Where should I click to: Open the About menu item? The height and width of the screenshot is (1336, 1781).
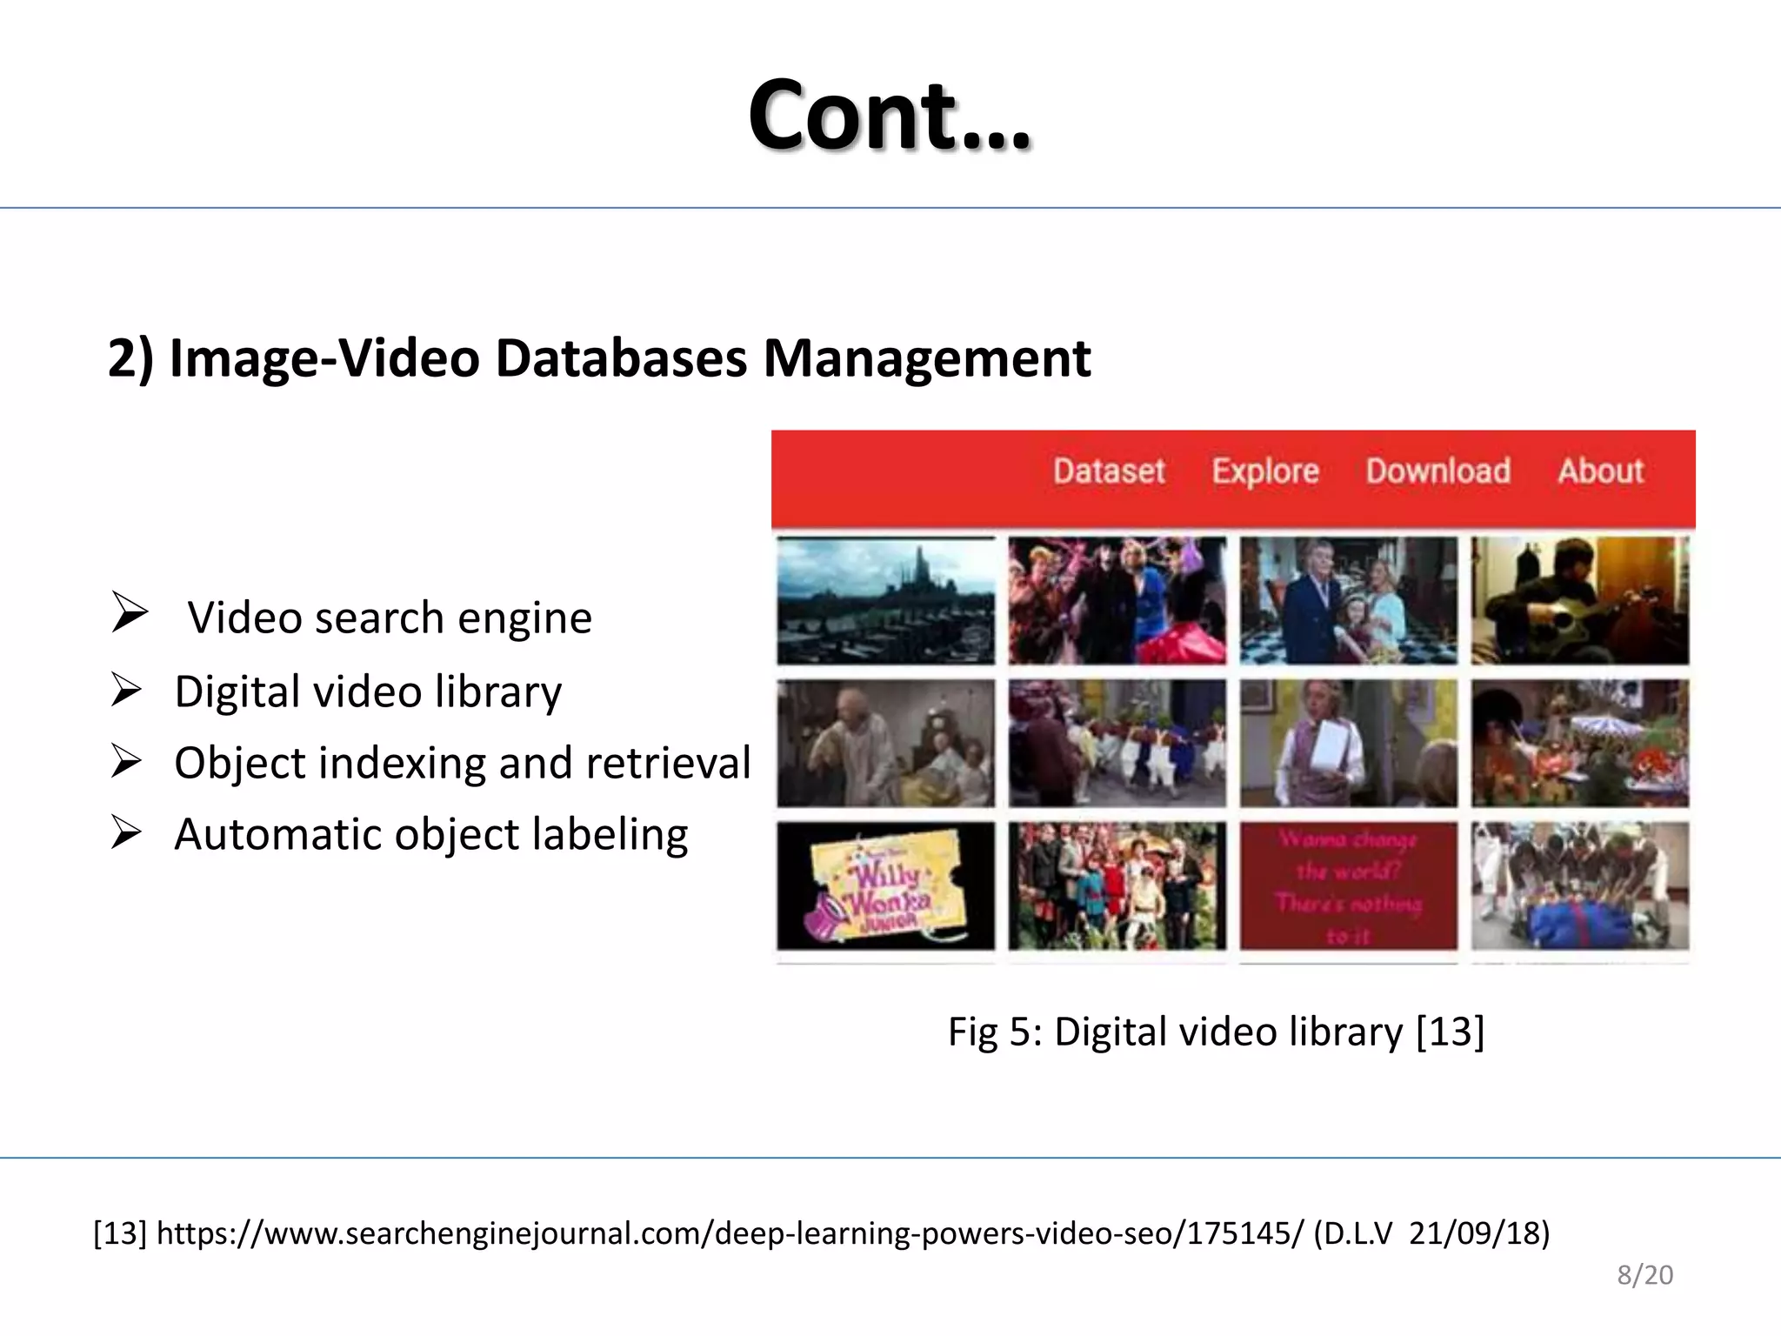[1600, 471]
